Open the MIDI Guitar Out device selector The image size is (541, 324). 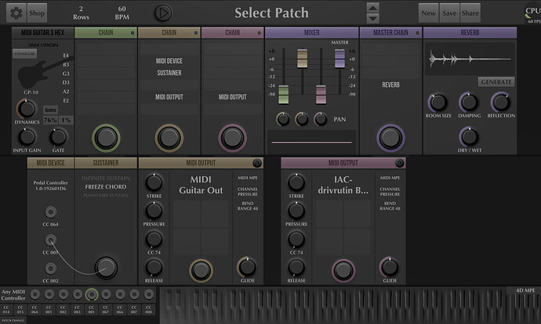(x=201, y=185)
